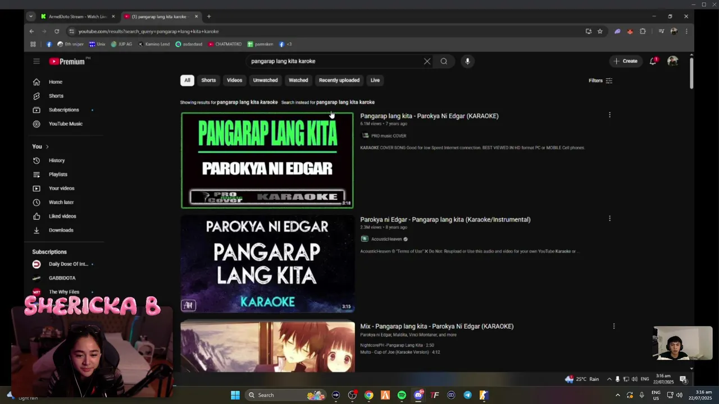The image size is (719, 404).
Task: Select the Unwatched filter chip
Action: 265,80
